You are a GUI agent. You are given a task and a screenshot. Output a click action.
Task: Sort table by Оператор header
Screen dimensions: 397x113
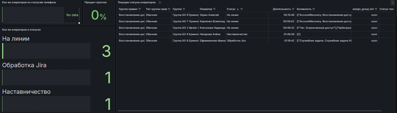click(x=206, y=9)
